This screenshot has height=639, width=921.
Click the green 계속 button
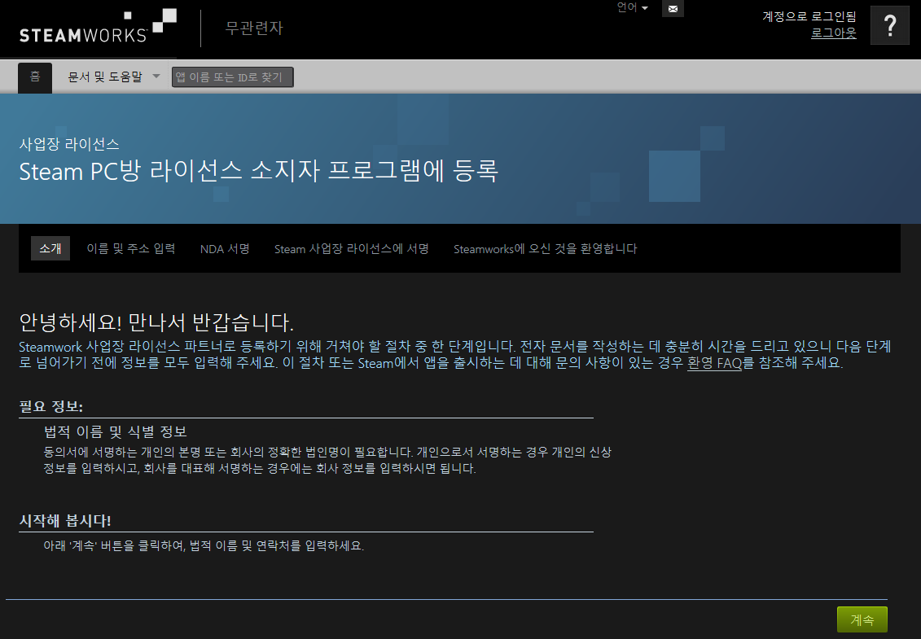tap(862, 619)
